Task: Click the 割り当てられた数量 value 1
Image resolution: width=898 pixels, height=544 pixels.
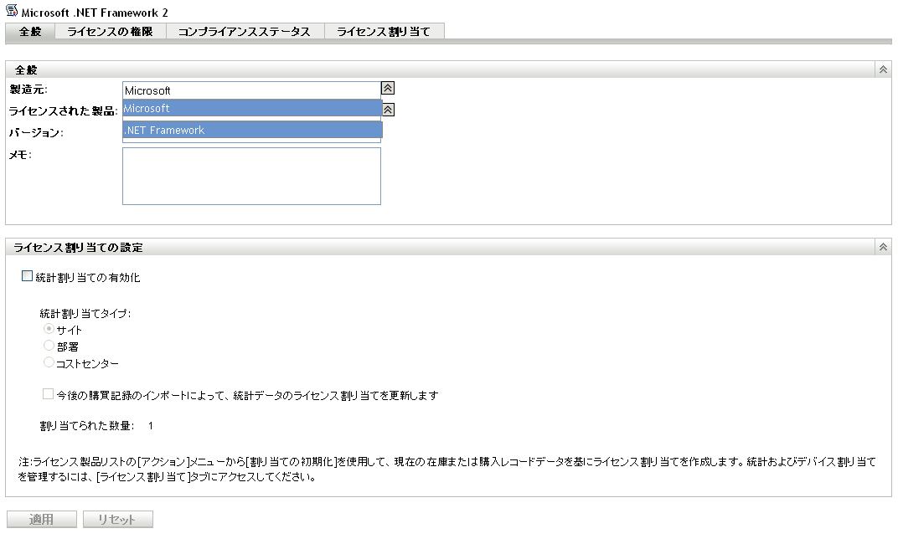Action: (151, 426)
